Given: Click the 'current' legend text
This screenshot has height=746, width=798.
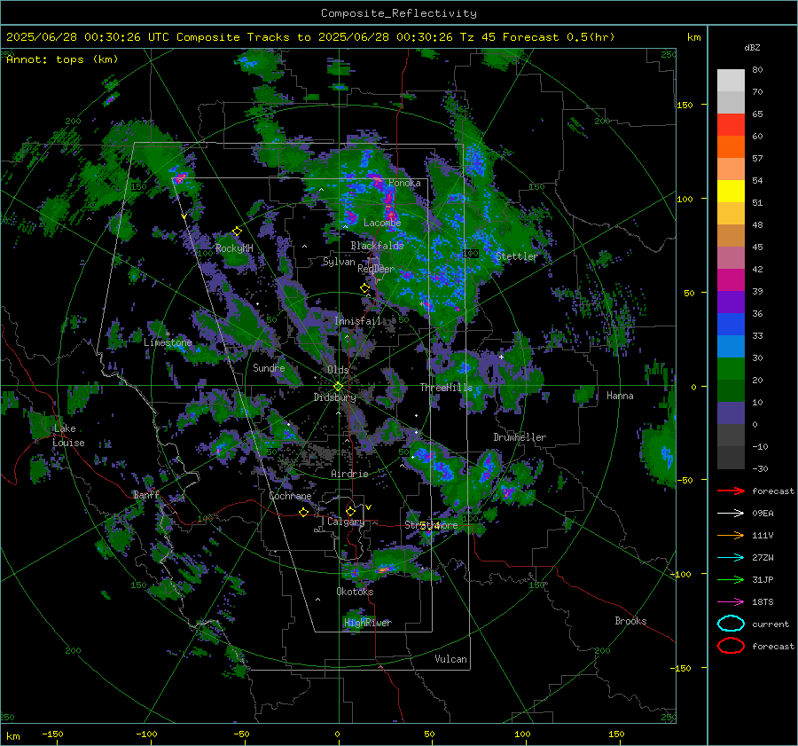Looking at the screenshot, I should pyautogui.click(x=771, y=624).
